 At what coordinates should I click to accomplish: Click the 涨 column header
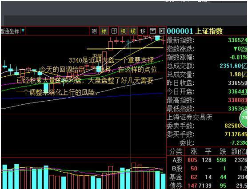coord(194,152)
